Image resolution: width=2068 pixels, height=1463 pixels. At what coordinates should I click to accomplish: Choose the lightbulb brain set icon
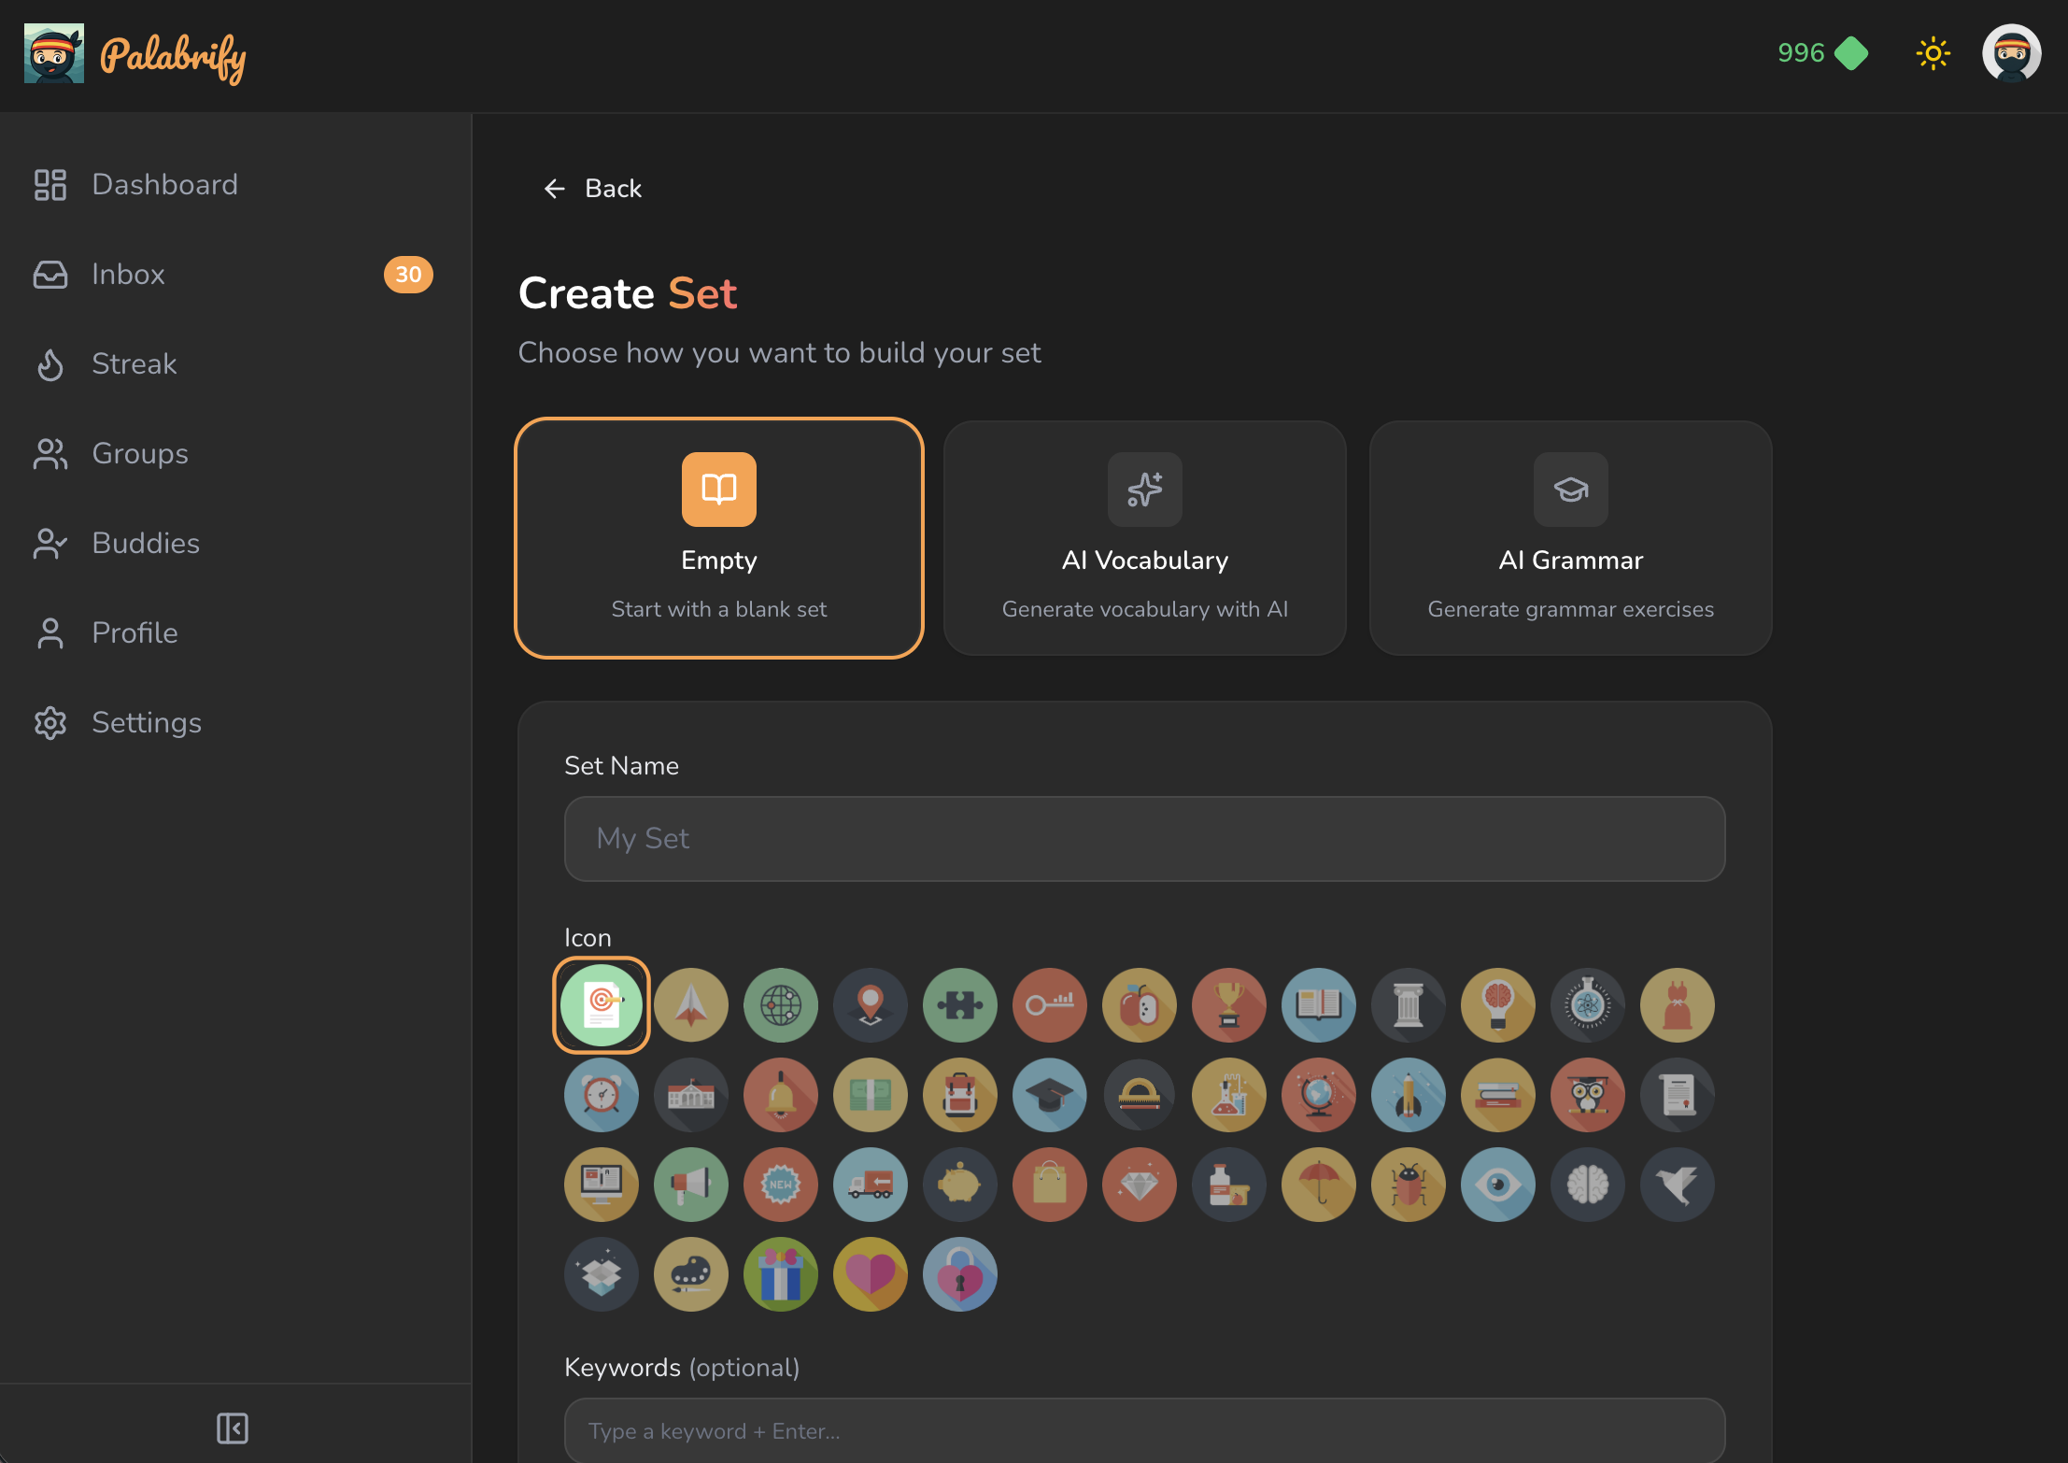click(x=1498, y=1005)
